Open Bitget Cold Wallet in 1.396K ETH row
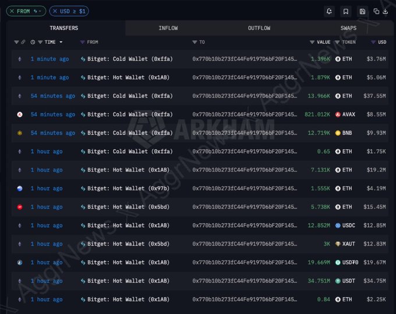This screenshot has width=396, height=314. point(130,59)
